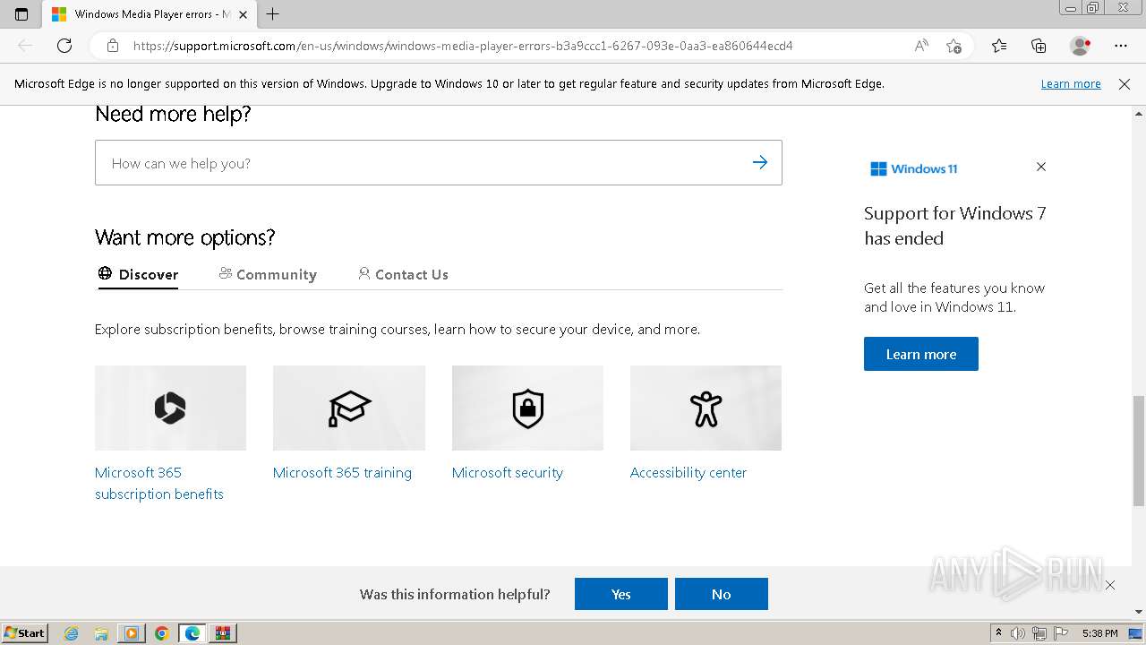Image resolution: width=1146 pixels, height=645 pixels.
Task: Click the Read Aloud icon in address bar
Action: point(921,46)
